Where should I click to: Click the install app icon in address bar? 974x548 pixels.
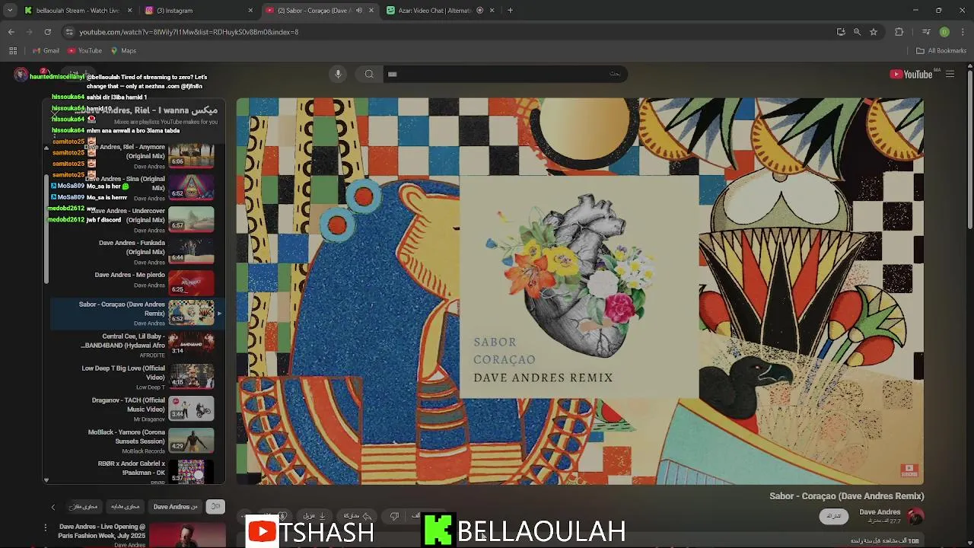(x=841, y=32)
